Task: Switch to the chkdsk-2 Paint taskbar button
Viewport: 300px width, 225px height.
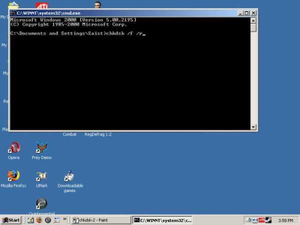Action: click(x=101, y=220)
